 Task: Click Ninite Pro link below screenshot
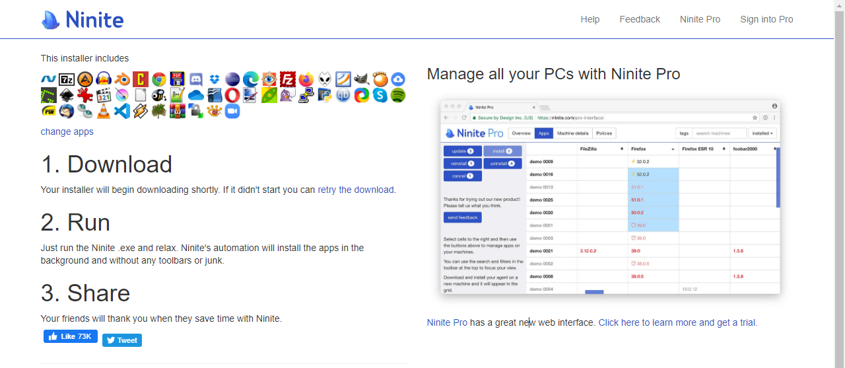click(447, 322)
